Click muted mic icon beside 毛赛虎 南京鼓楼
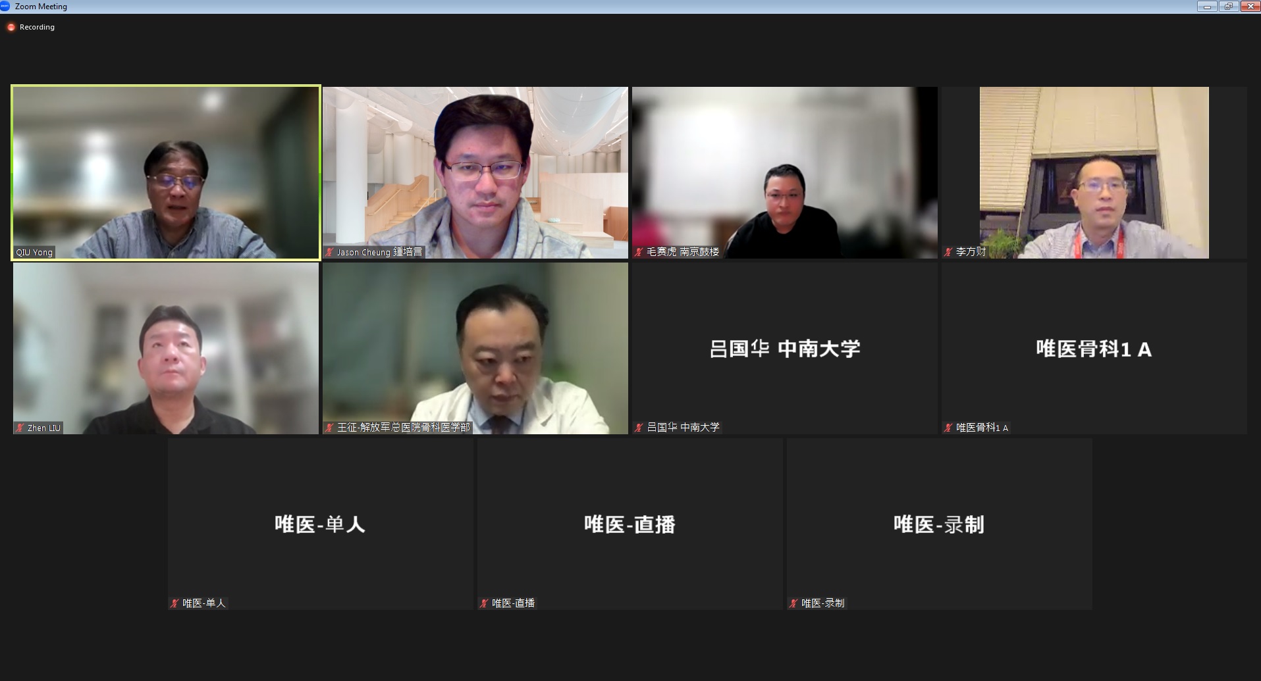 639,252
